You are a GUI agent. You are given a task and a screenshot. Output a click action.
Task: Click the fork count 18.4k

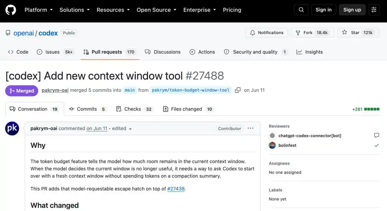(x=322, y=33)
